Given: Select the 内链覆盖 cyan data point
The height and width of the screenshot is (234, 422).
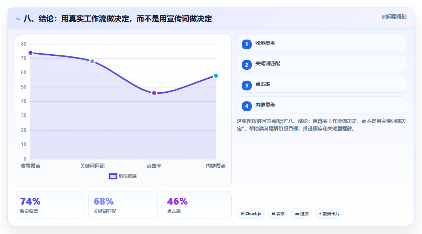Looking at the screenshot, I should (x=216, y=76).
